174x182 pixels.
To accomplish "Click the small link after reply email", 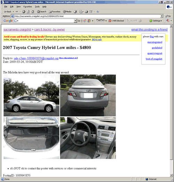I will click(69, 58).
